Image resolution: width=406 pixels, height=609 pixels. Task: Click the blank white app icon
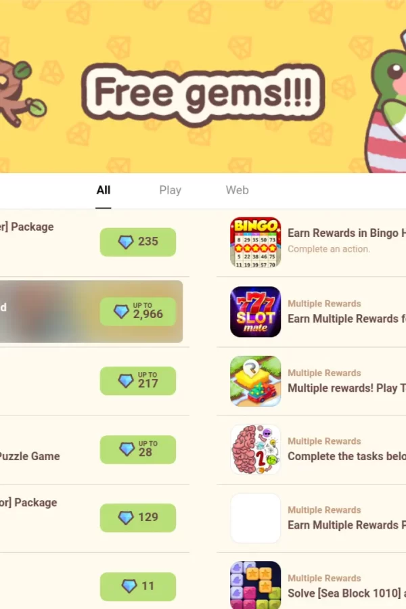[255, 518]
